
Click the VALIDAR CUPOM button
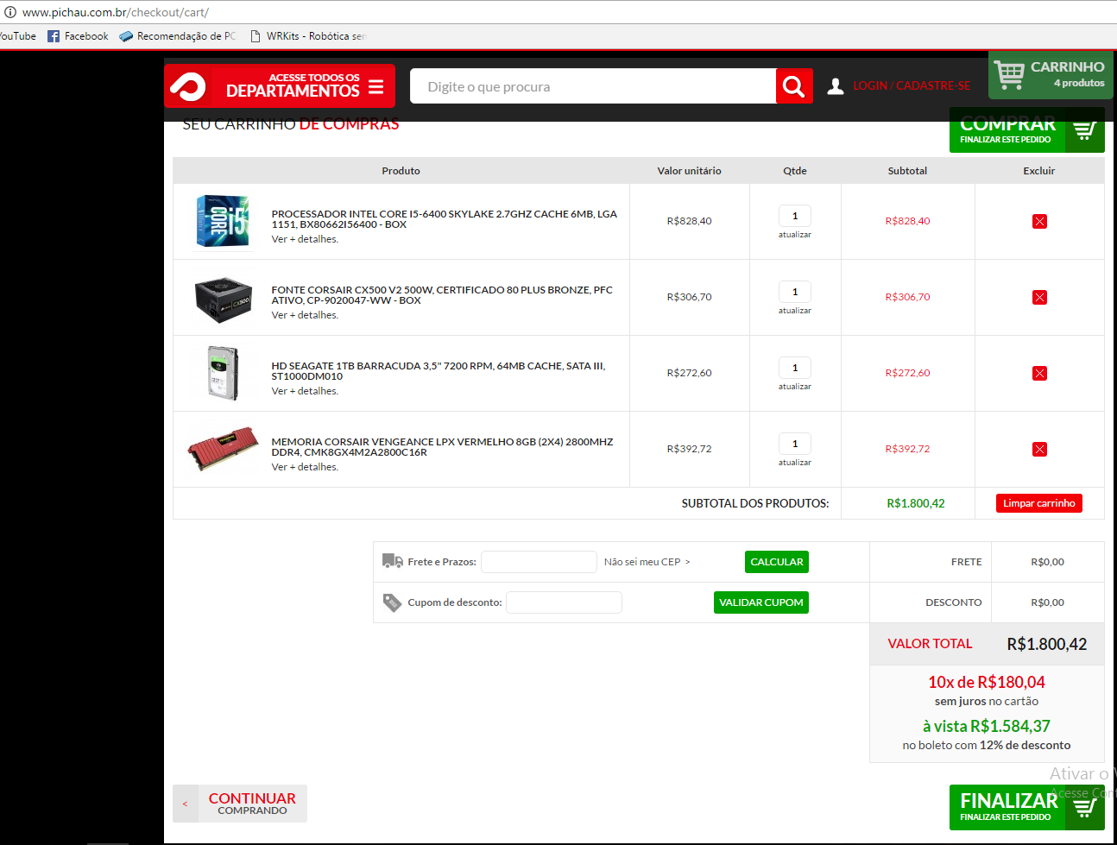(x=761, y=602)
